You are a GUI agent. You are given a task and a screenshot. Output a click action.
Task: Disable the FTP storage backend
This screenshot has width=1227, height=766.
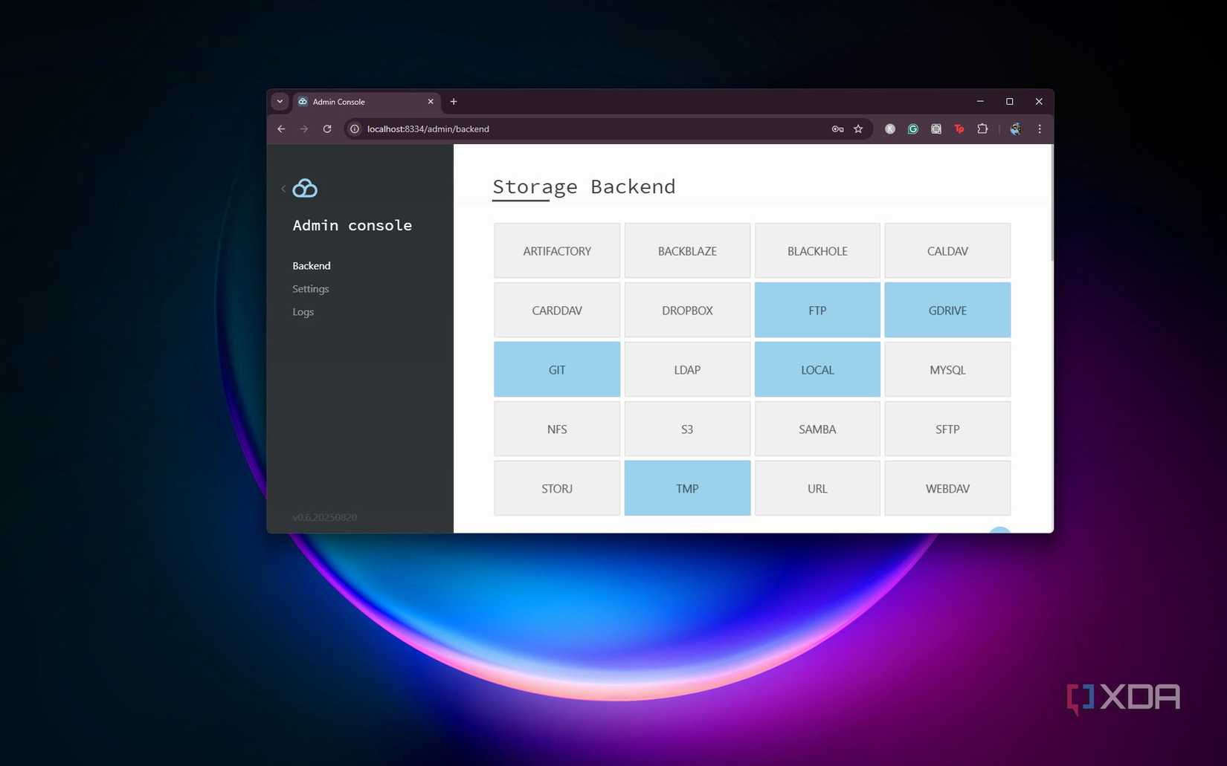tap(817, 310)
